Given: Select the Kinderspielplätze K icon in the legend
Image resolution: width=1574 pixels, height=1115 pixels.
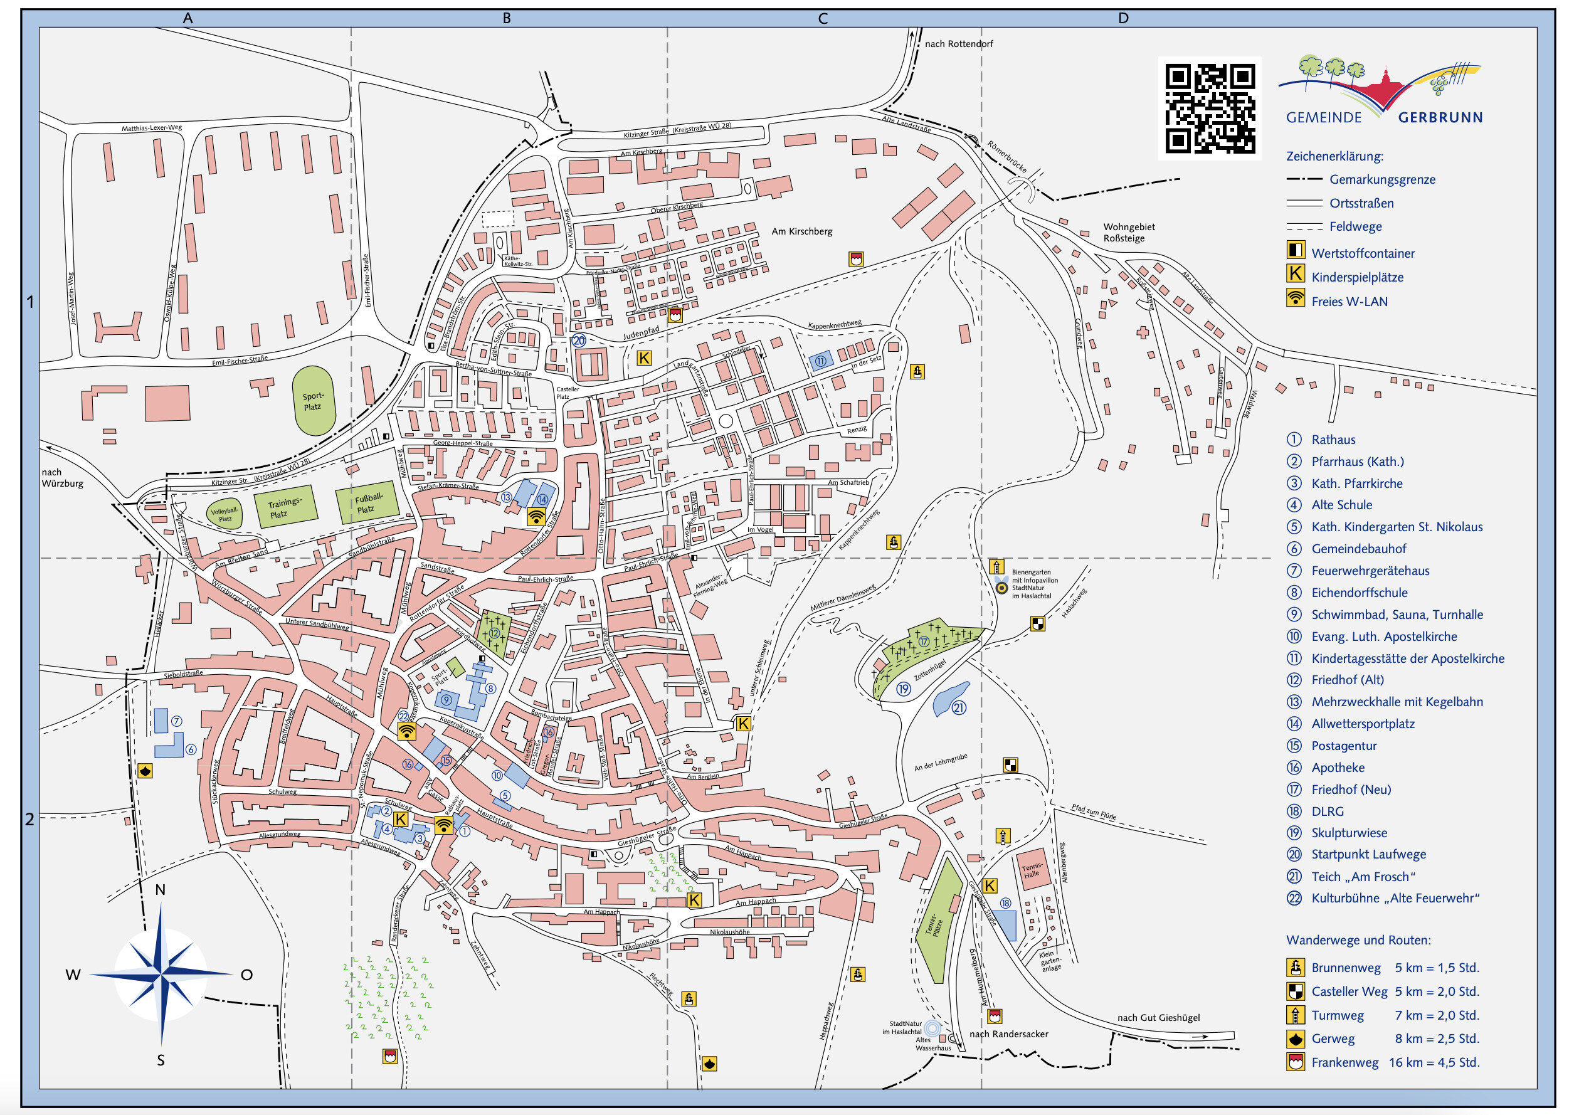Looking at the screenshot, I should (x=1294, y=274).
